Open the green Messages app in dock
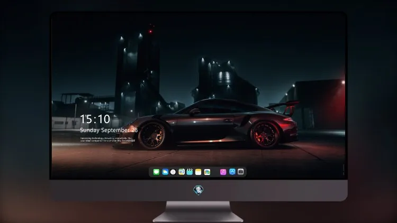 click(x=156, y=172)
